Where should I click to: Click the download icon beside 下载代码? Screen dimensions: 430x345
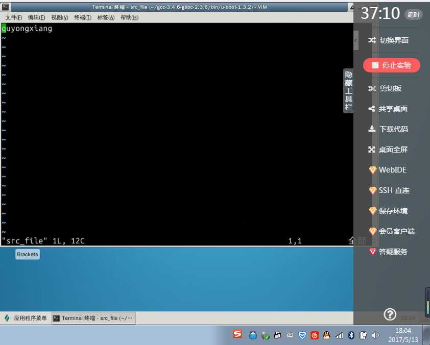pyautogui.click(x=372, y=129)
